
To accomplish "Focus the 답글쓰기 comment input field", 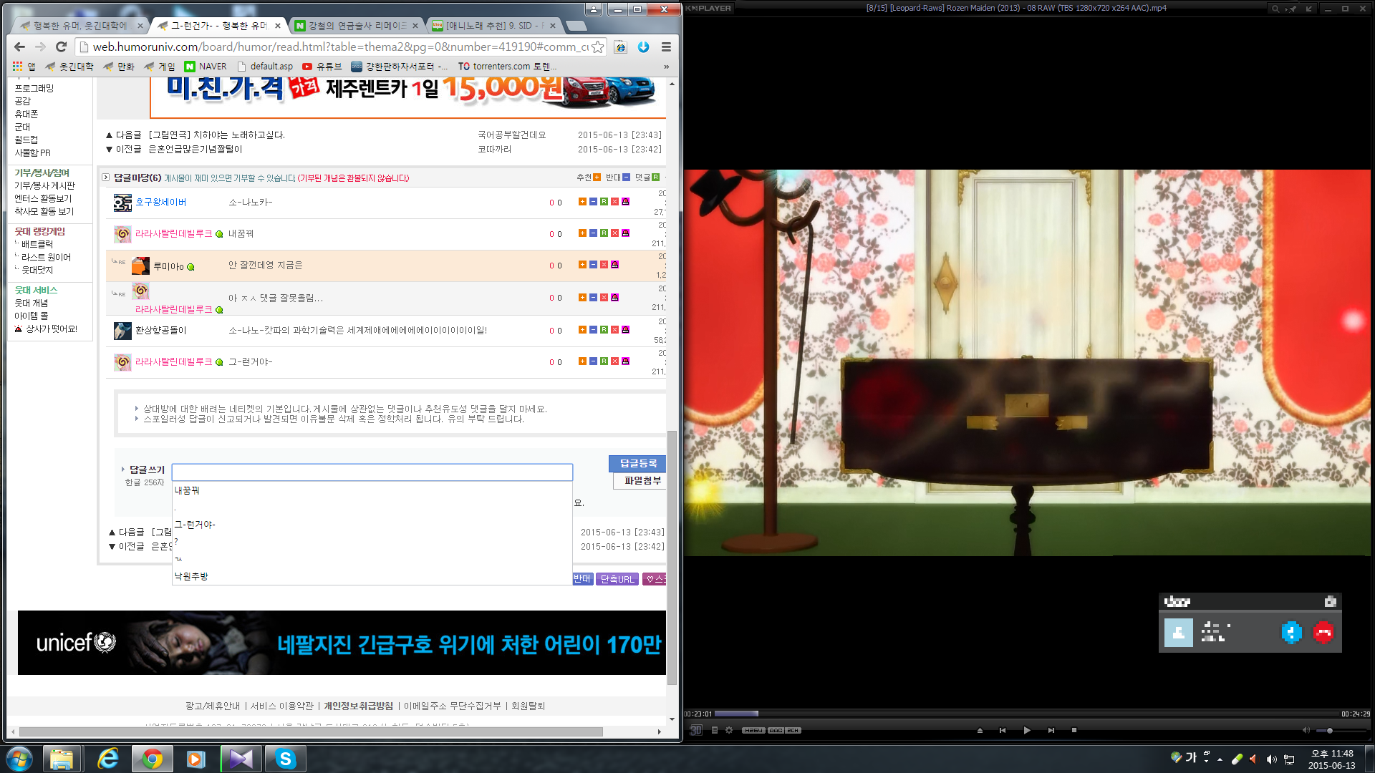I will 372,472.
